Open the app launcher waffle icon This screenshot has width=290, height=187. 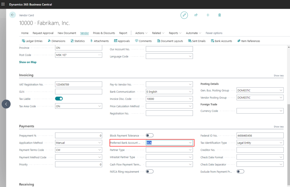[3, 4]
